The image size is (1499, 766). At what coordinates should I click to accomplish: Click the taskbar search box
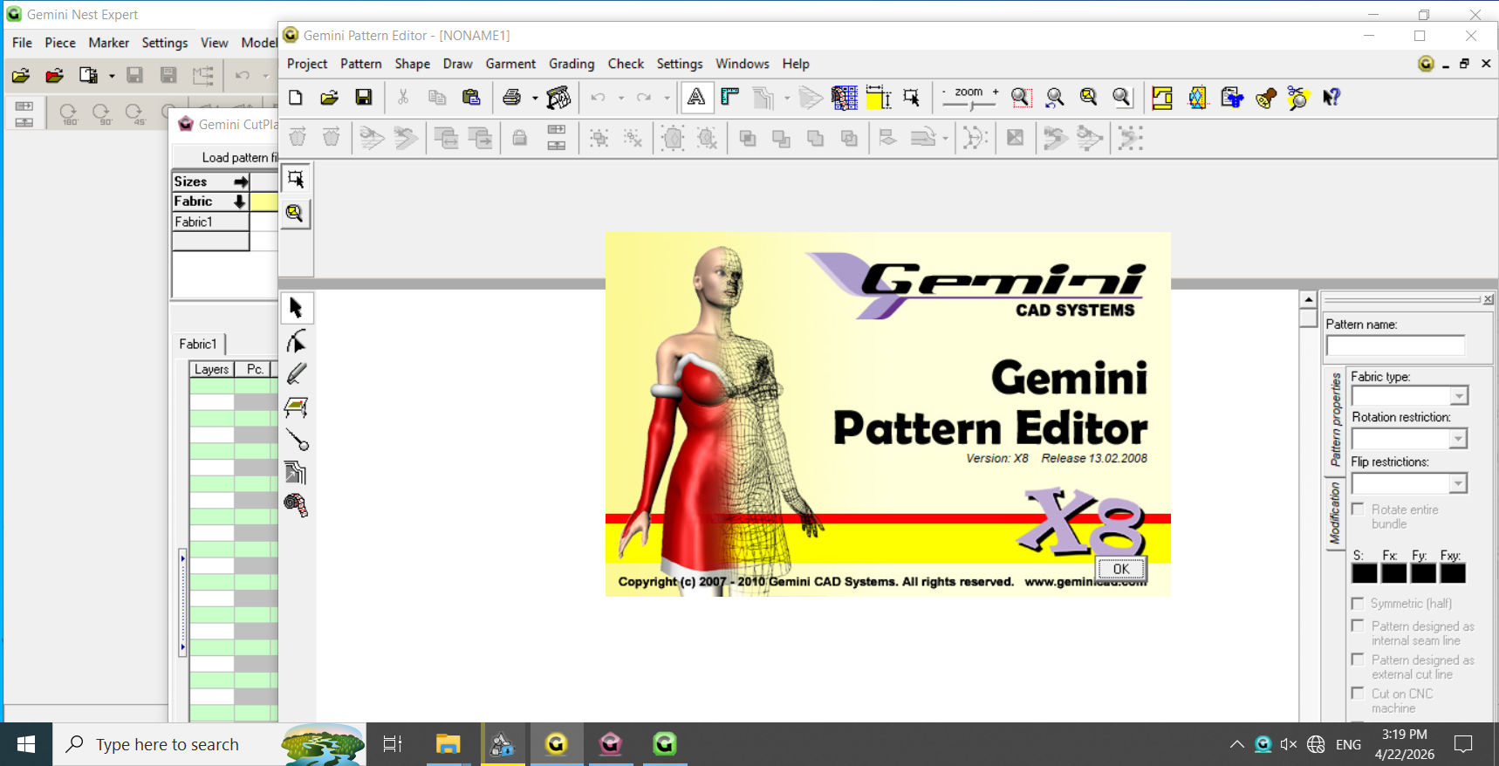209,744
